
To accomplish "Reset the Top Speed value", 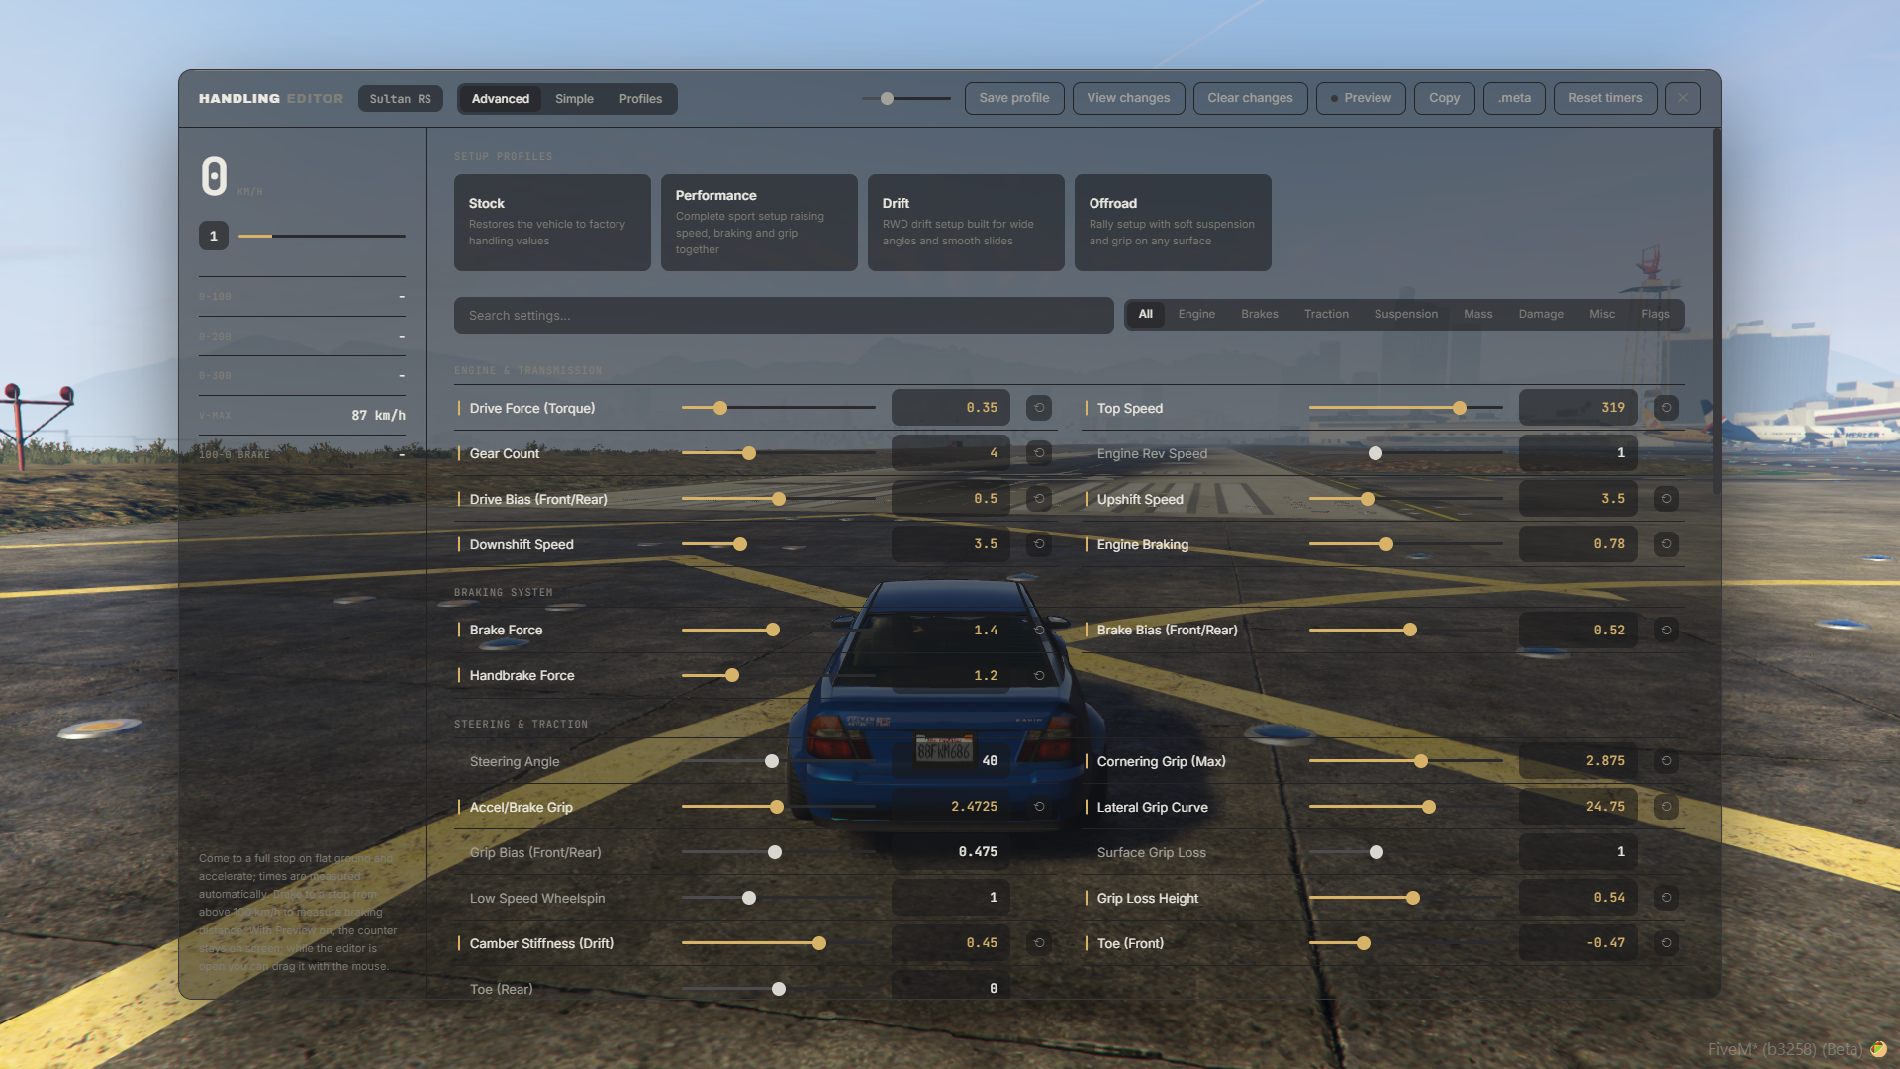I will pos(1666,407).
